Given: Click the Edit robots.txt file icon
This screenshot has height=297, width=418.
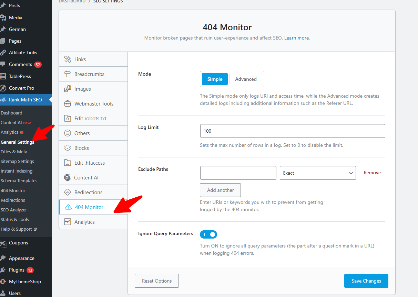Looking at the screenshot, I should coord(68,119).
